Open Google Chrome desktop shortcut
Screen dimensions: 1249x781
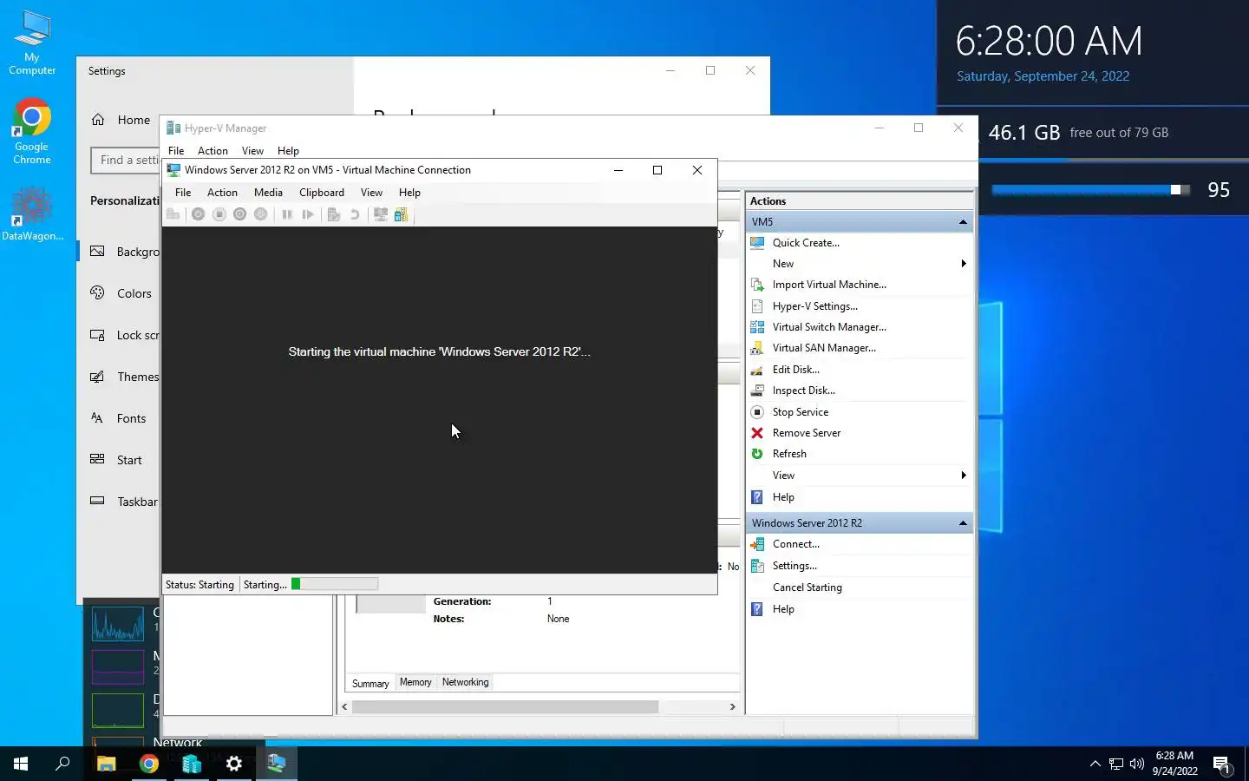pyautogui.click(x=32, y=132)
